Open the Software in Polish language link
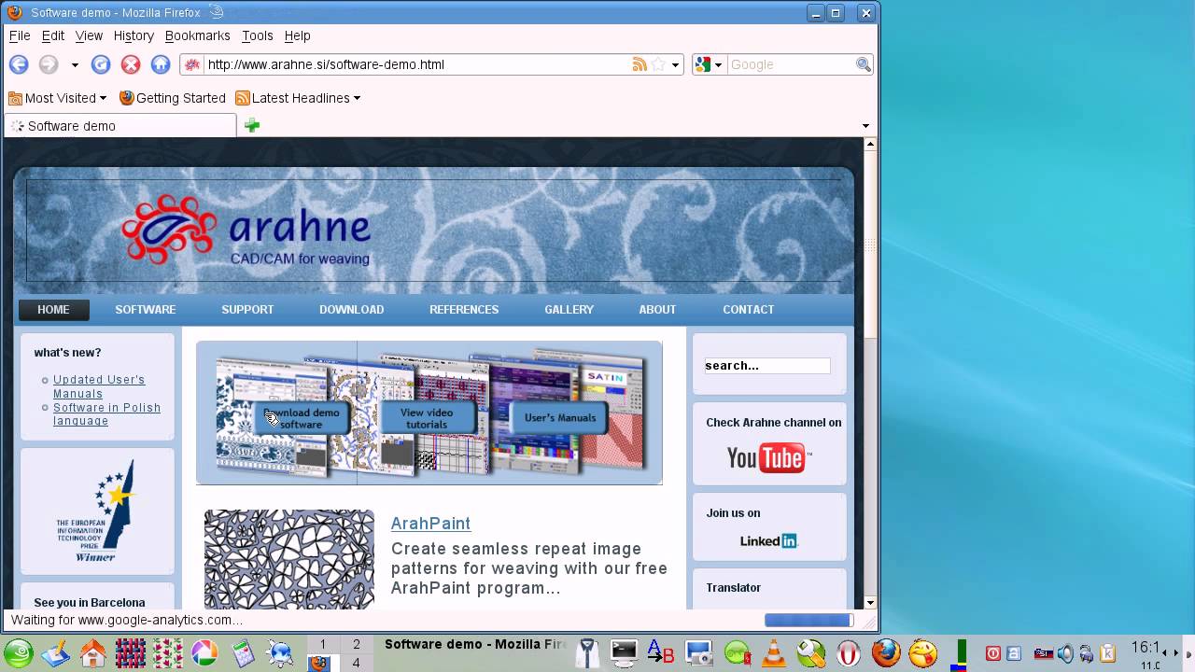 pos(106,414)
